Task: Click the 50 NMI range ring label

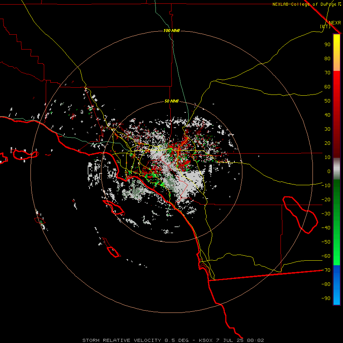Action: [171, 101]
